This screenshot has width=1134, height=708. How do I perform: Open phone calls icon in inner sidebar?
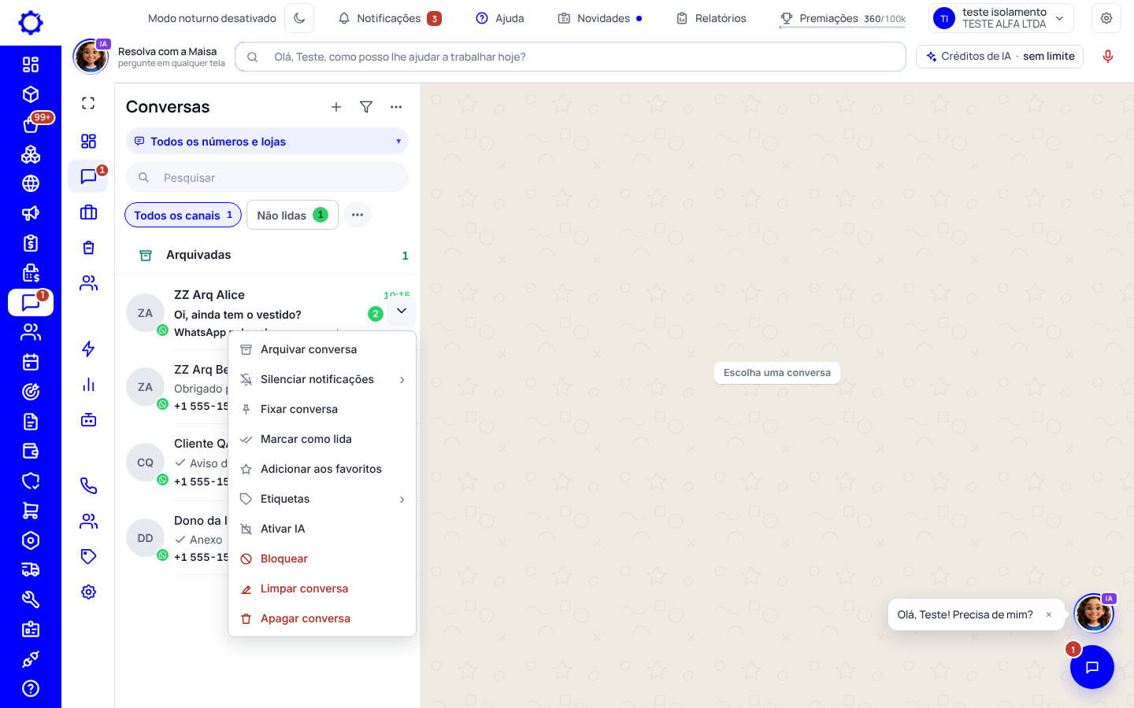coord(88,485)
